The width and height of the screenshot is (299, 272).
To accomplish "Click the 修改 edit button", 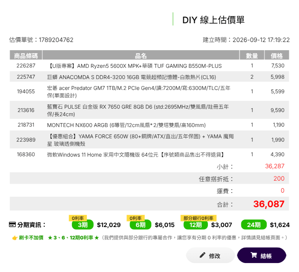I will pos(210,255).
